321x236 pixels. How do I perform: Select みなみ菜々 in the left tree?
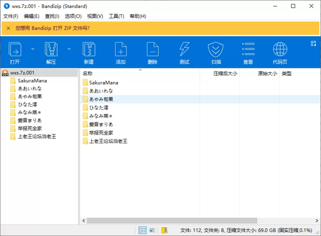pos(30,113)
